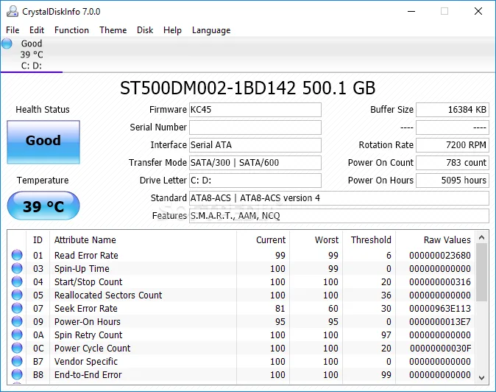Image resolution: width=496 pixels, height=392 pixels.
Task: Minimize the CrystalDiskInfo window
Action: (411, 11)
